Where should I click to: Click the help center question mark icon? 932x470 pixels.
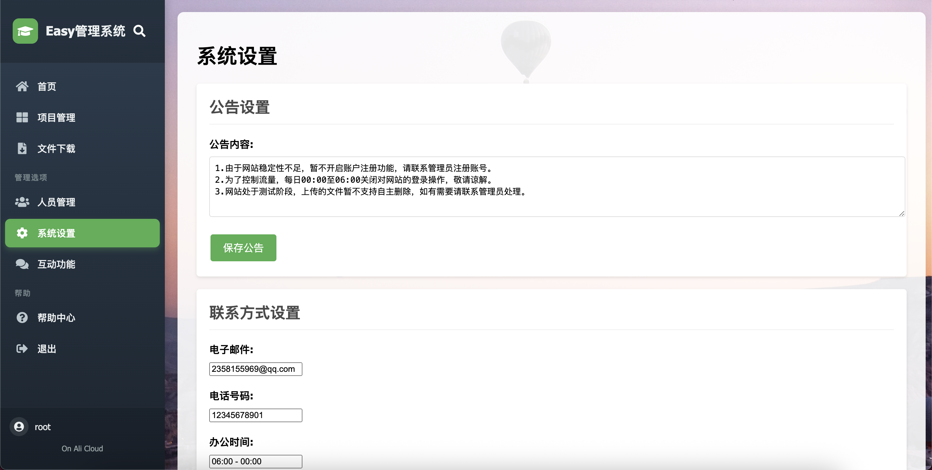tap(22, 318)
